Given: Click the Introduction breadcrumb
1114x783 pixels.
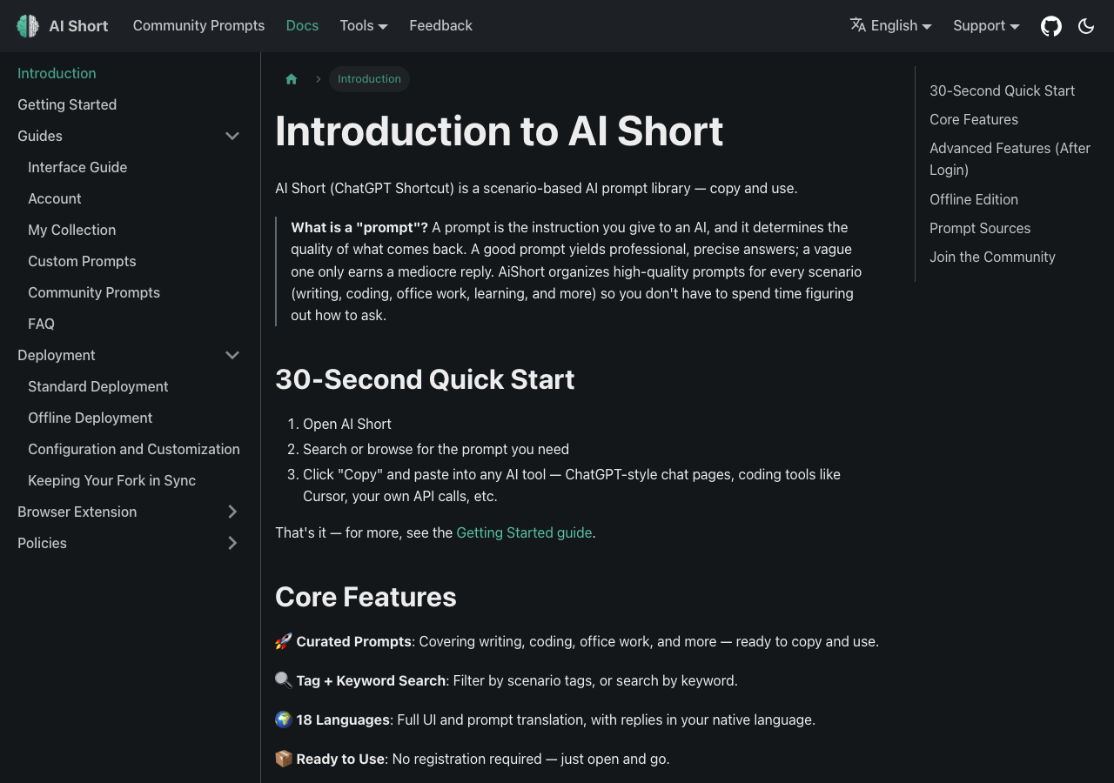Looking at the screenshot, I should [369, 79].
